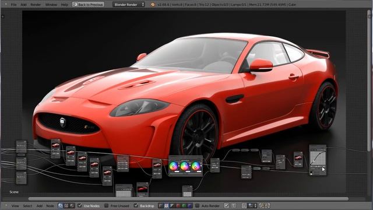Open the Render menu
Viewport: 373px width, 210px height.
pos(36,5)
